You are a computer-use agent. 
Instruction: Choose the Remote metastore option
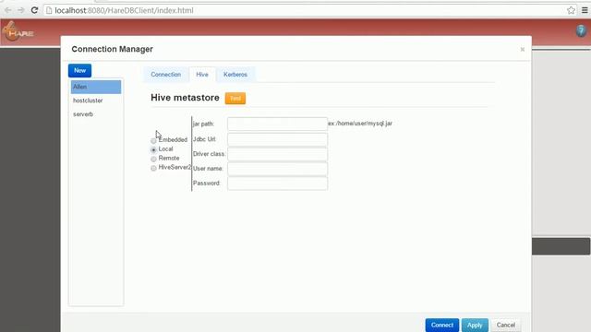coord(153,159)
